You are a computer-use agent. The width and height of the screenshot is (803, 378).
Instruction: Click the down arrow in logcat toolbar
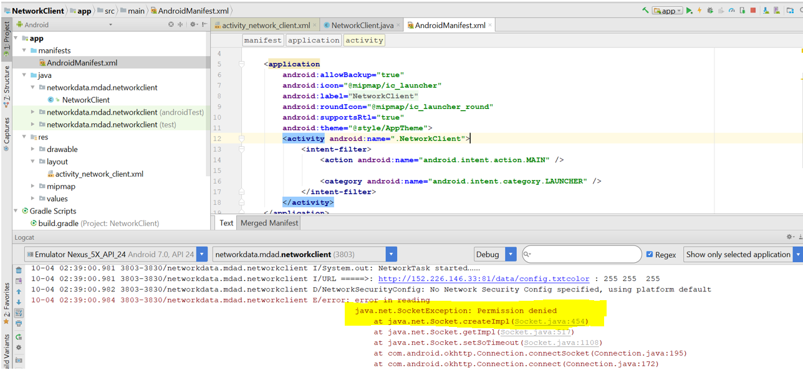[19, 302]
